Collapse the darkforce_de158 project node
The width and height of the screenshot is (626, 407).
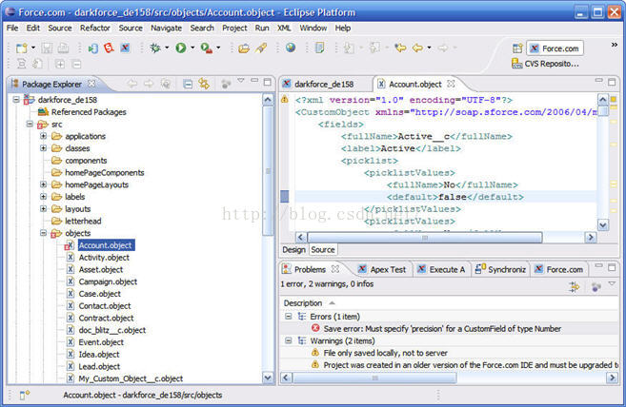(x=16, y=99)
